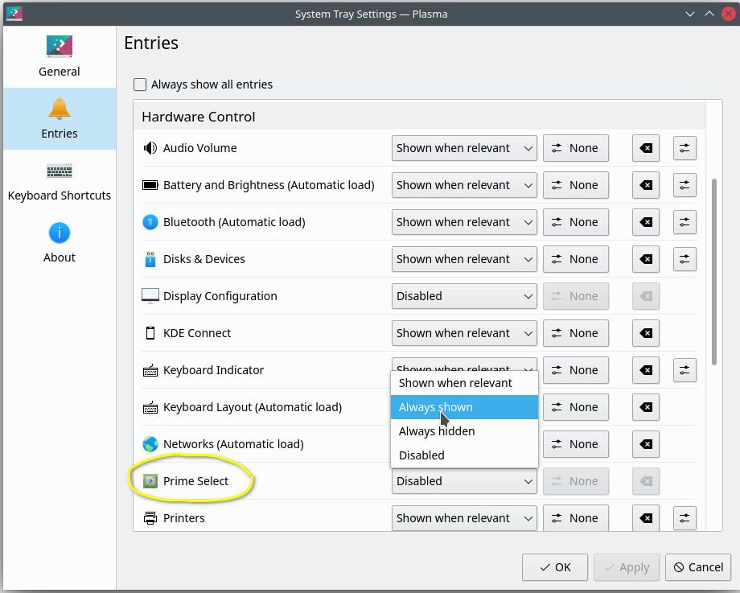Set shortcut for Keyboard Layout
This screenshot has width=740, height=593.
point(576,407)
